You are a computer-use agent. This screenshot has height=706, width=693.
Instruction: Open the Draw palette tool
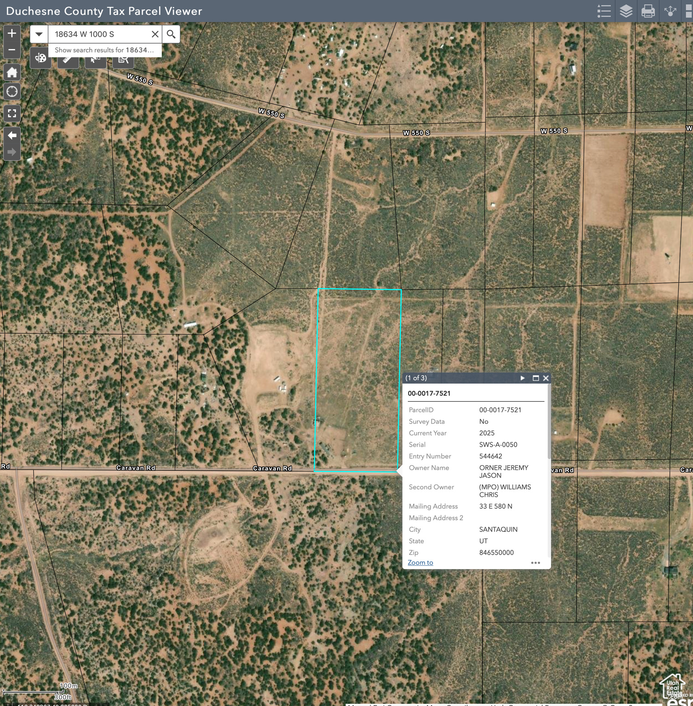point(40,58)
